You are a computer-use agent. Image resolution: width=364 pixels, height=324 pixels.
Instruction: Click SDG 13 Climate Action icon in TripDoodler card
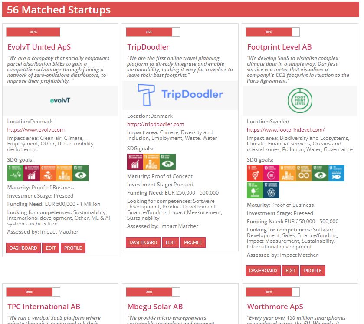pos(167,162)
